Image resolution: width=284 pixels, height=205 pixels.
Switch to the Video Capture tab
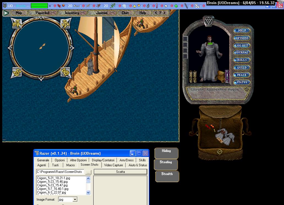point(113,165)
